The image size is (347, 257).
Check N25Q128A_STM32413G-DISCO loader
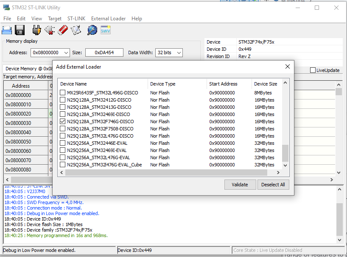tap(63, 107)
